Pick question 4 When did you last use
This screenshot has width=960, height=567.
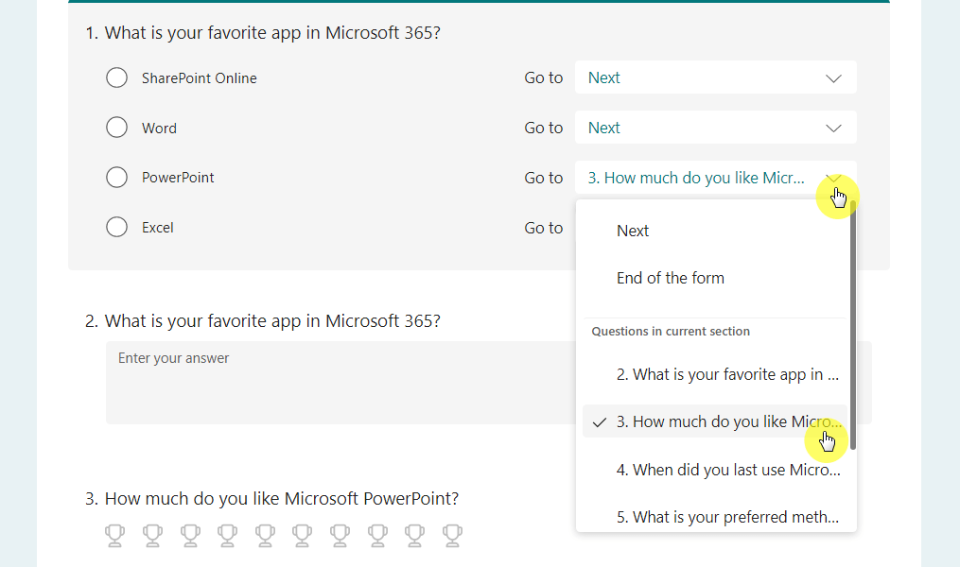714,469
